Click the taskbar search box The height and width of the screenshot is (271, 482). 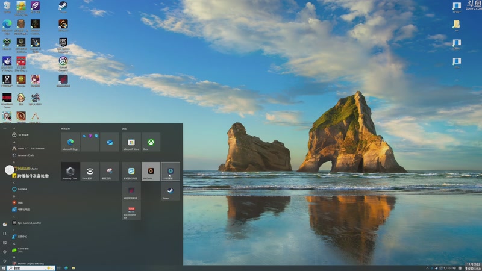pos(31,268)
